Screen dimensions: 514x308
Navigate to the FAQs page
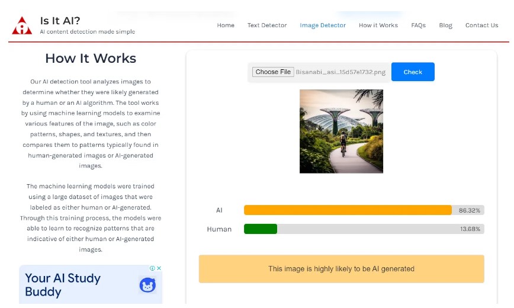pyautogui.click(x=418, y=25)
